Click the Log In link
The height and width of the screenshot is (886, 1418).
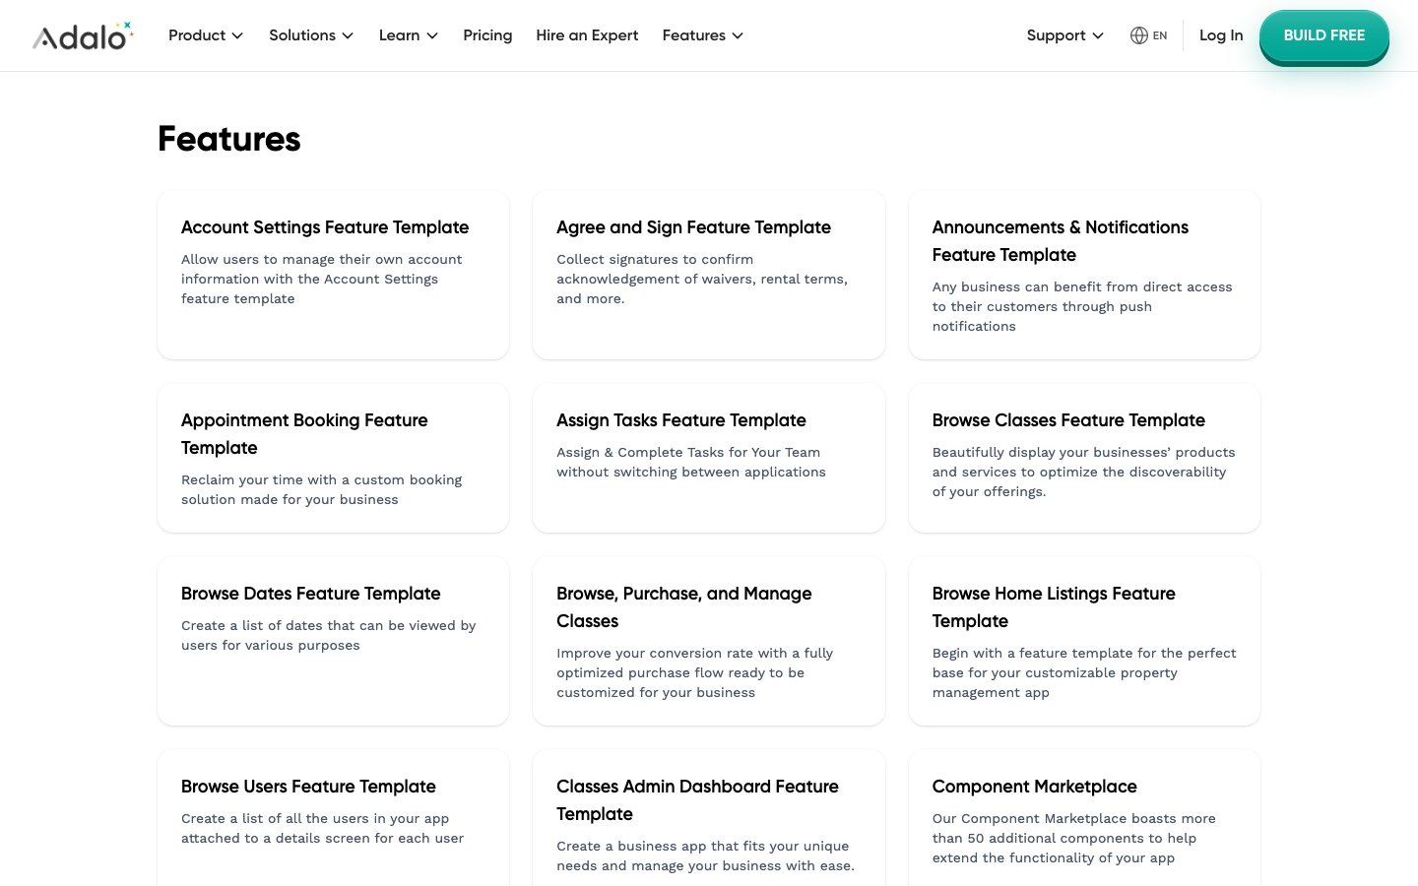pos(1221,35)
